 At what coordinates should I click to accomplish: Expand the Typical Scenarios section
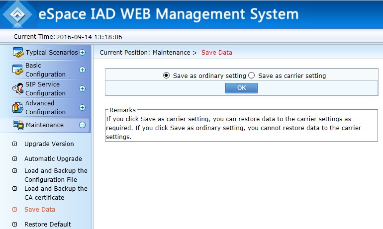[x=82, y=52]
